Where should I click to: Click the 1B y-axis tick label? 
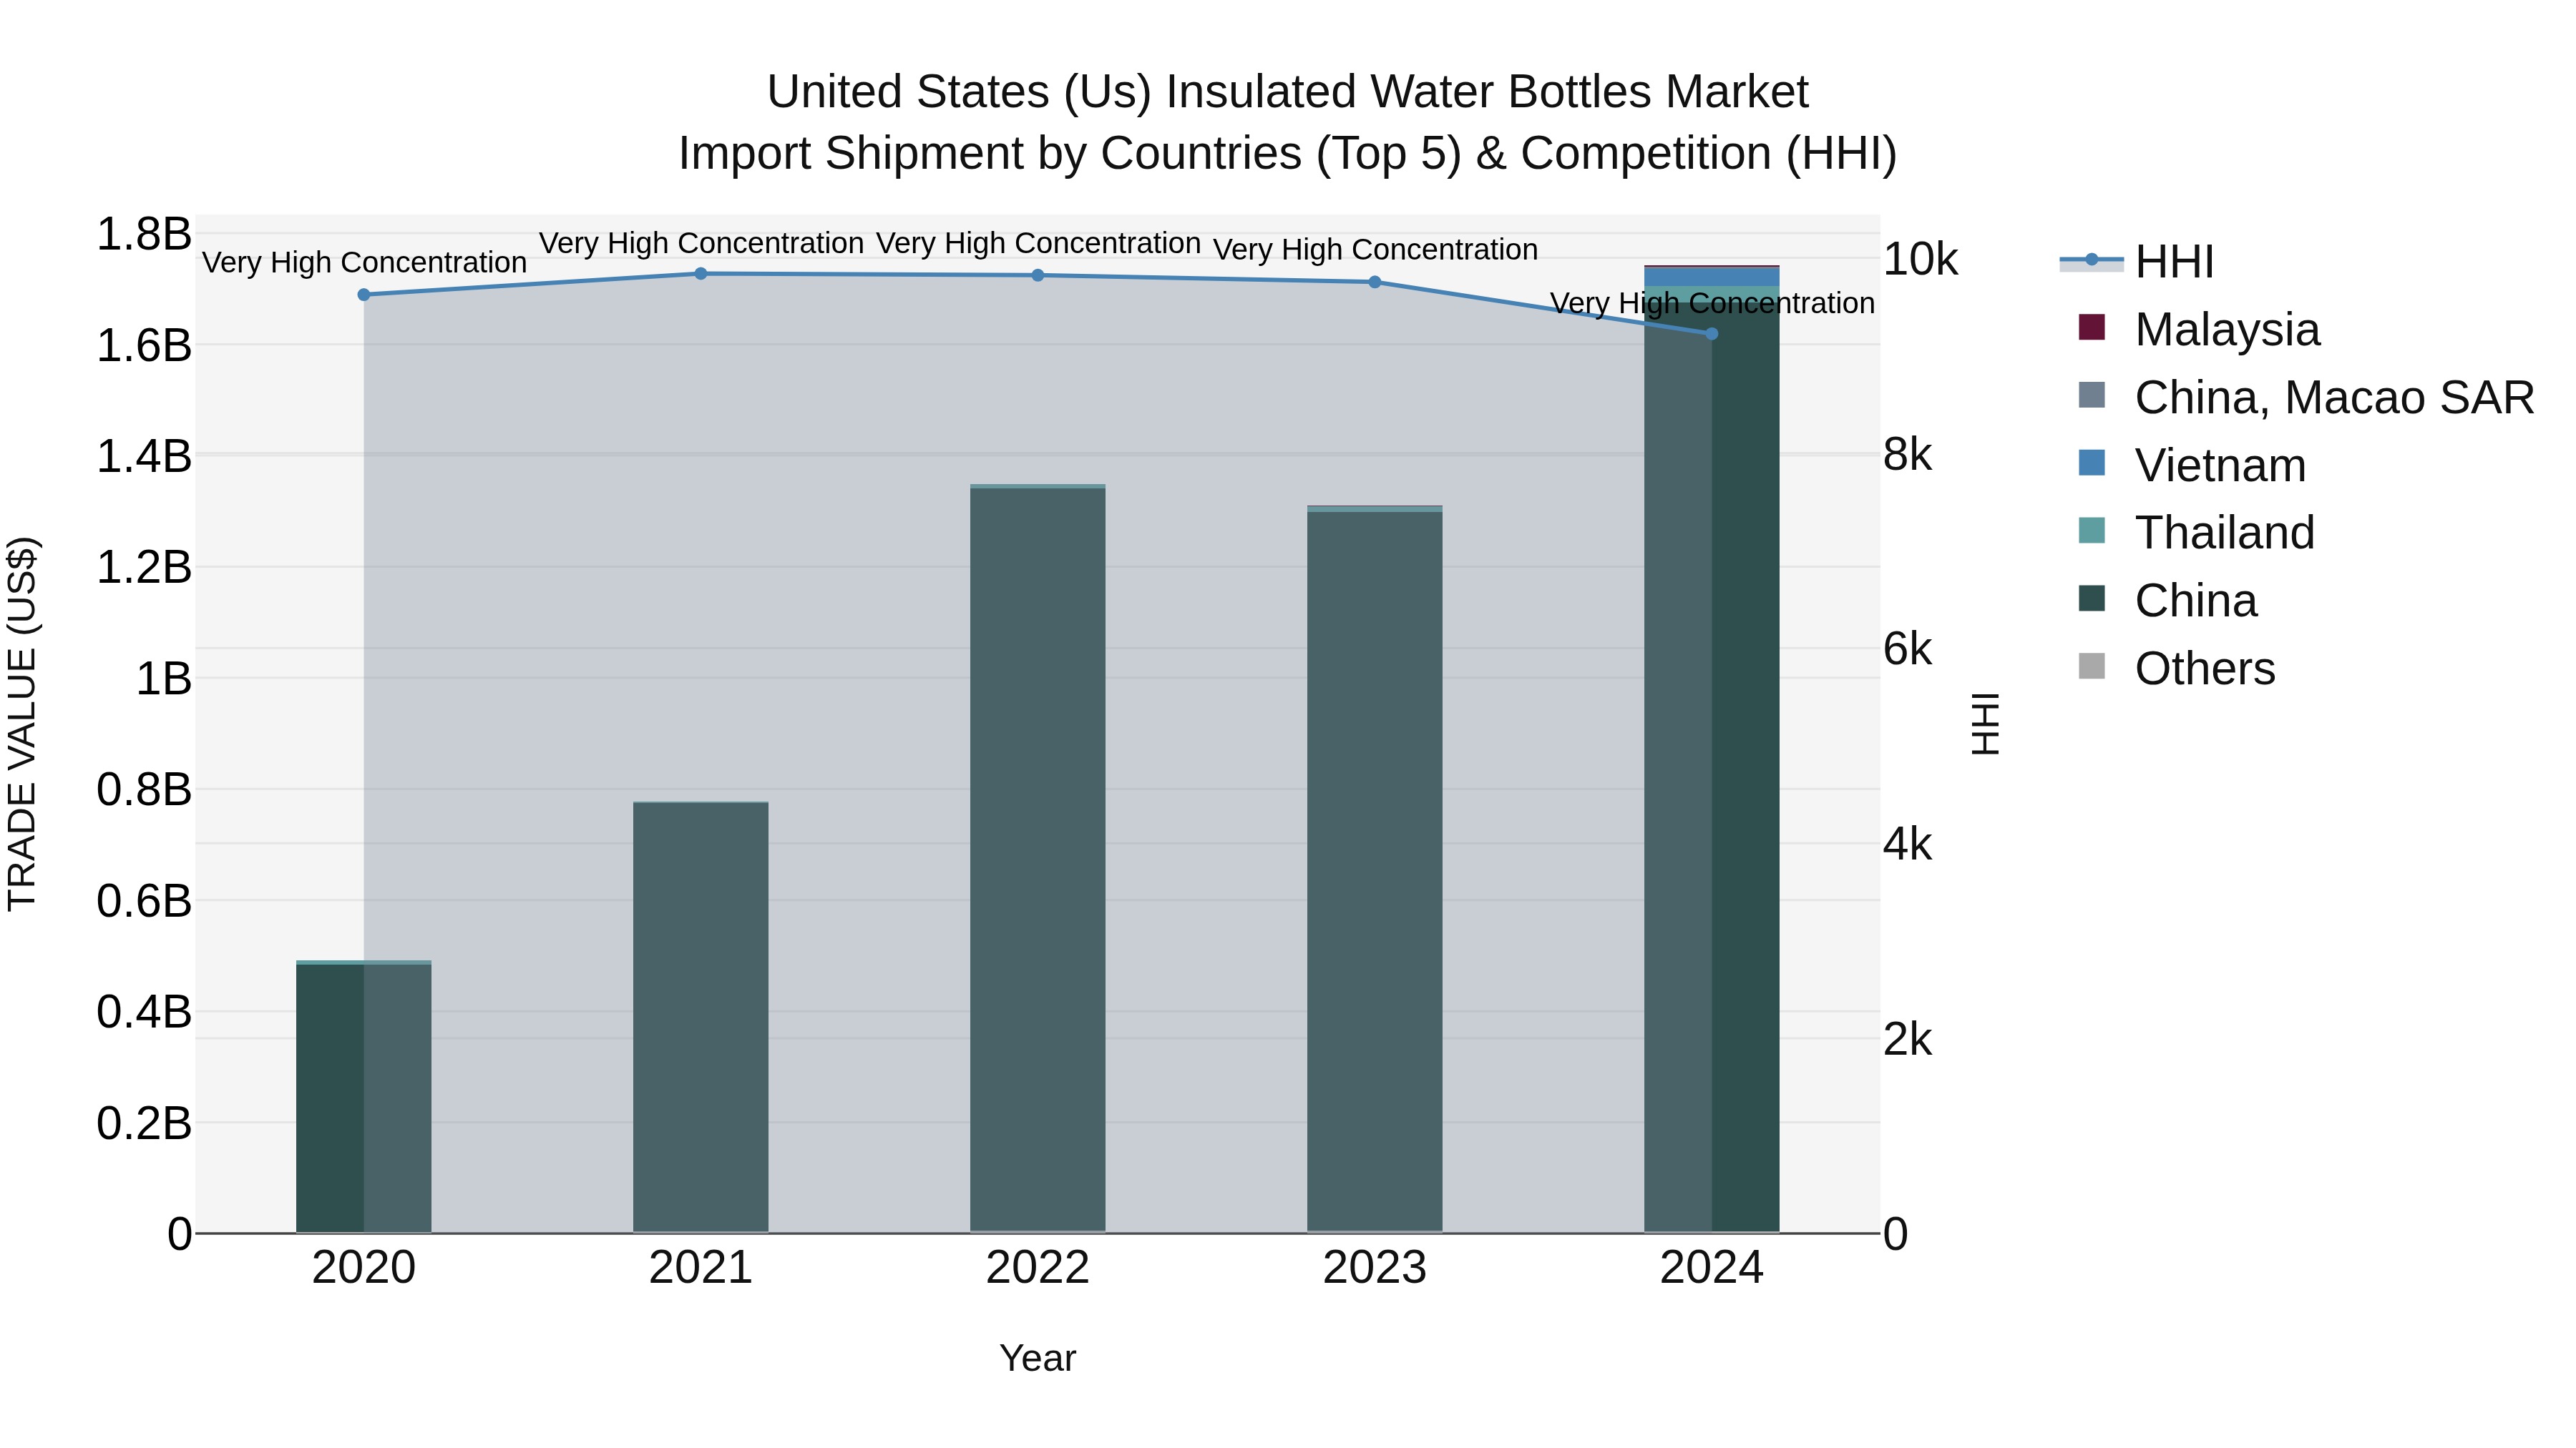click(164, 679)
